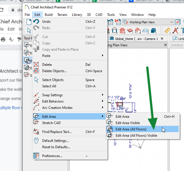Open the Terrain menu

pyautogui.click(x=62, y=15)
